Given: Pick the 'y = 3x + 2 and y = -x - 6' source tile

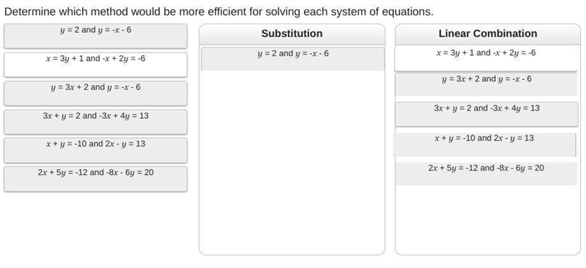Looking at the screenshot, I should tap(95, 94).
